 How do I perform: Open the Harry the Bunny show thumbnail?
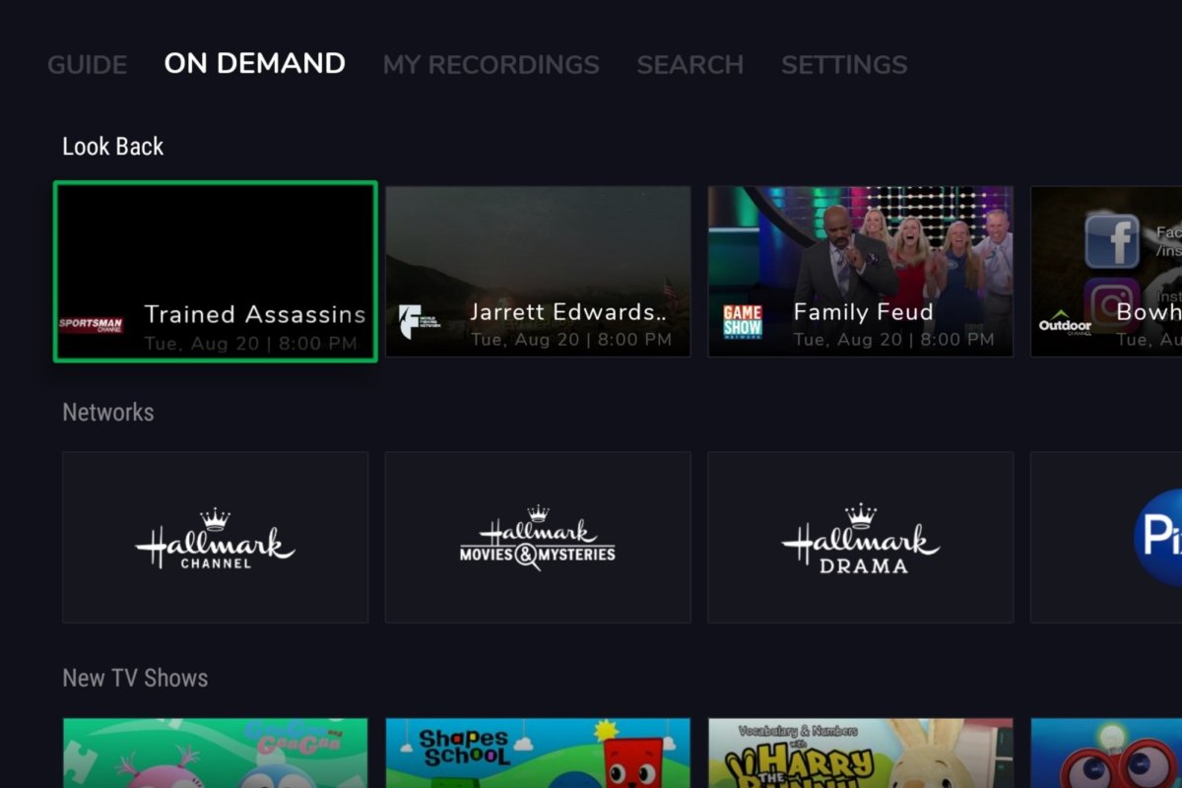pos(860,754)
